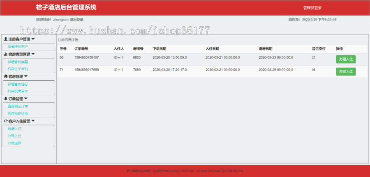
Task: Toggle the 订单管理 section arrow
Action: (x=26, y=99)
